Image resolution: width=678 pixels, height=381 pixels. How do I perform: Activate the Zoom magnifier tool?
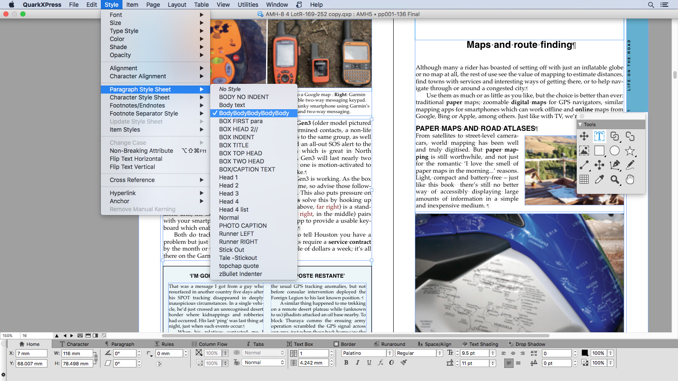coord(614,179)
